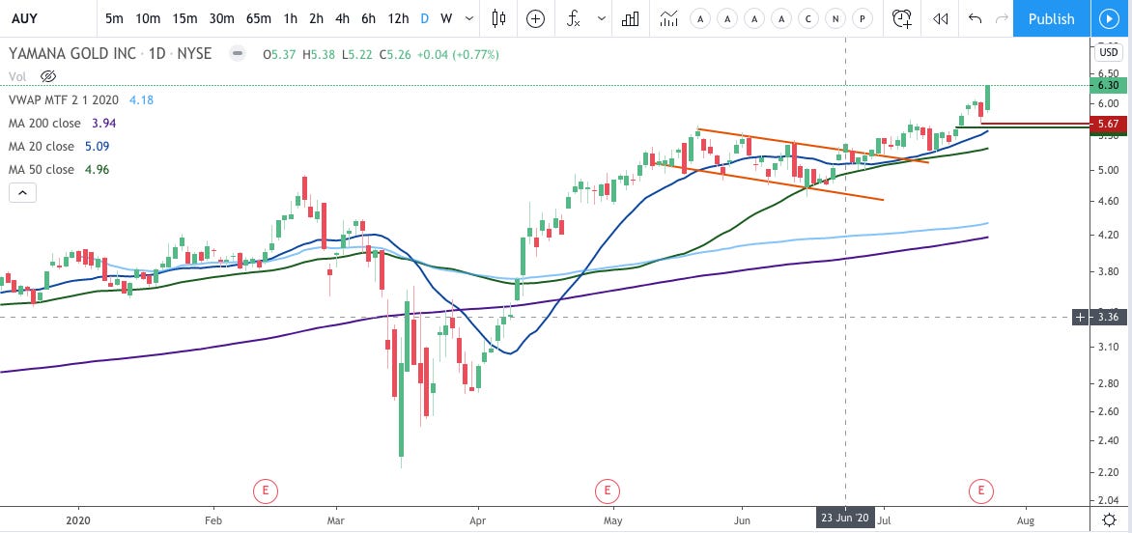Click the late July earnings E marker

pyautogui.click(x=981, y=491)
